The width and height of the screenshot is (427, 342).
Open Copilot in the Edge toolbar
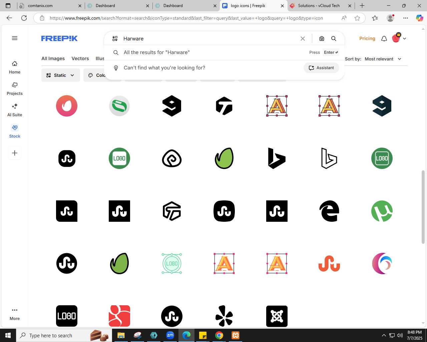point(420,18)
